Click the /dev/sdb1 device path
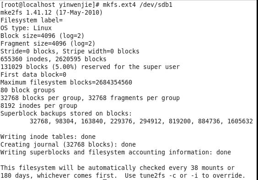The height and width of the screenshot is (180, 258). coord(156,5)
